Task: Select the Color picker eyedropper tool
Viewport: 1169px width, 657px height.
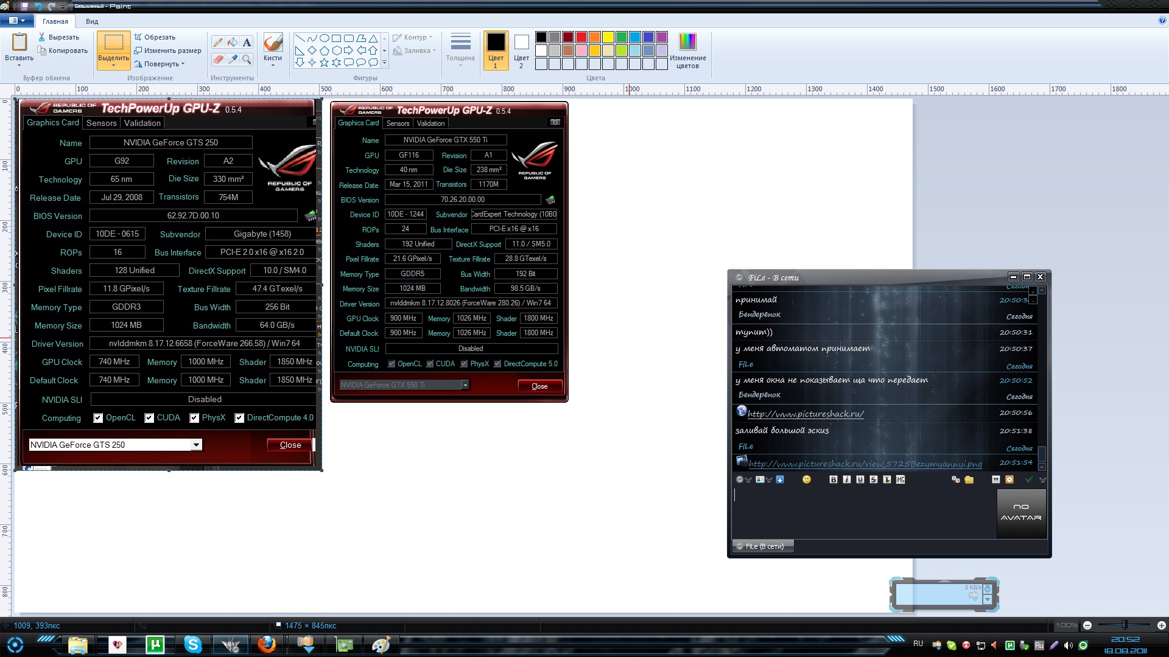Action: tap(233, 59)
